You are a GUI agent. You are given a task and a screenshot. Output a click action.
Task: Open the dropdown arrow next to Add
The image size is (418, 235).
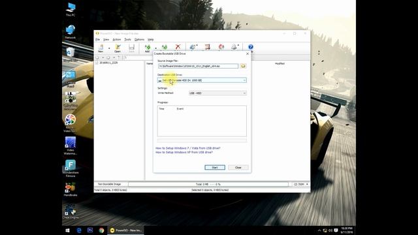tap(155, 48)
